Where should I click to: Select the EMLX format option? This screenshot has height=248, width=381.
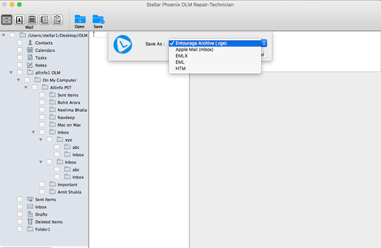182,56
